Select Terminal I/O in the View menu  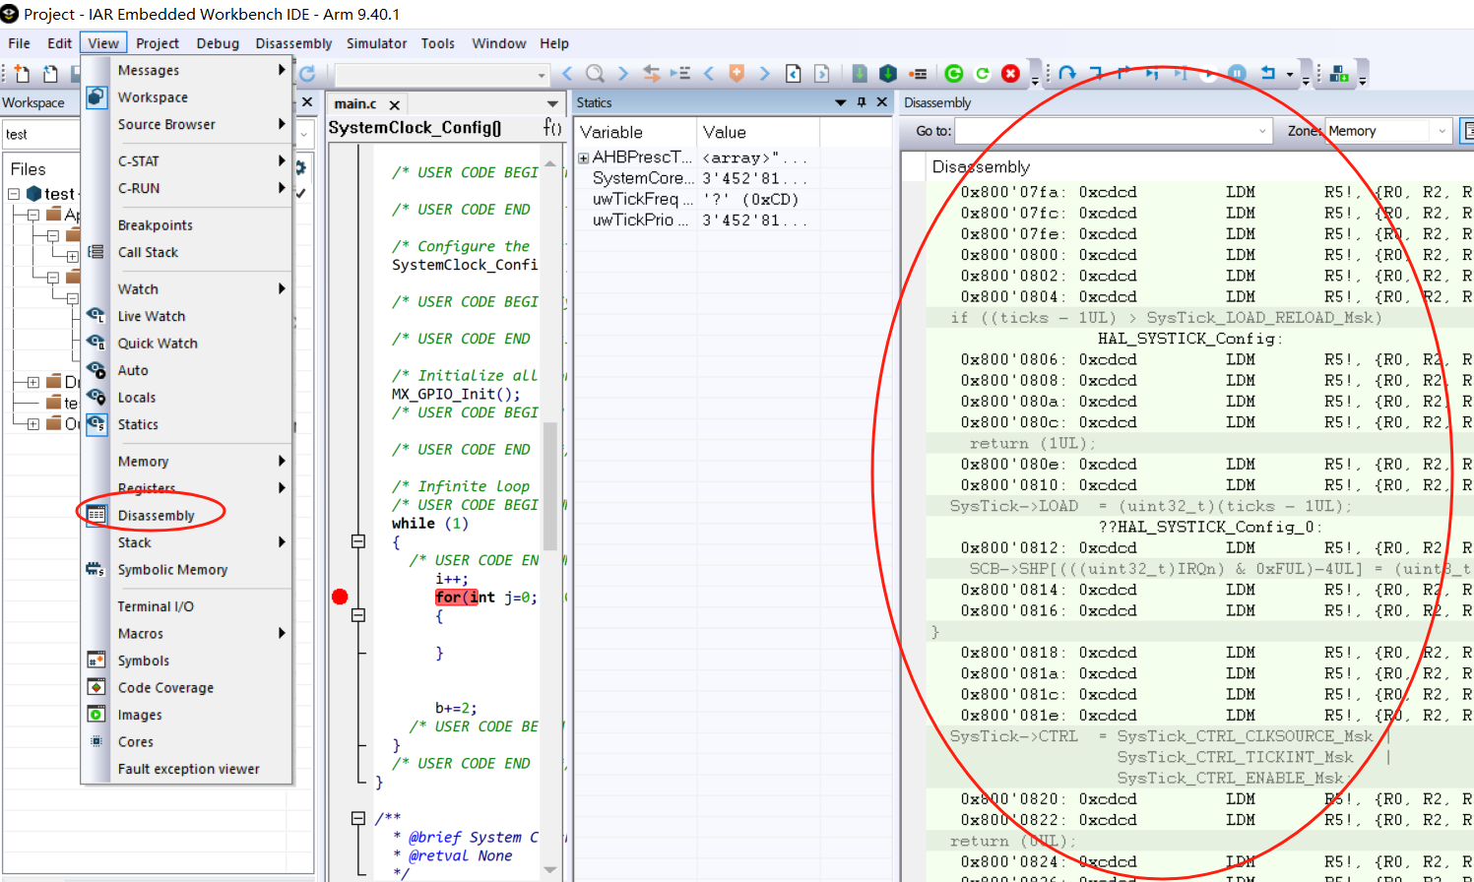point(156,606)
